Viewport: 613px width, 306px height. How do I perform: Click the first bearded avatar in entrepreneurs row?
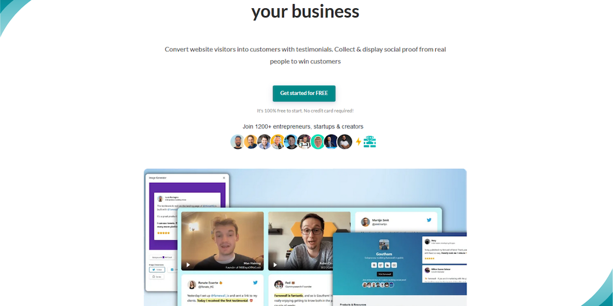point(237,142)
